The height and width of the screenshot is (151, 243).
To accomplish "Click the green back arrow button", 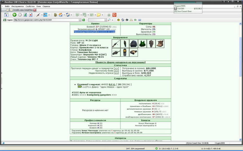I will pyautogui.click(x=15, y=15).
